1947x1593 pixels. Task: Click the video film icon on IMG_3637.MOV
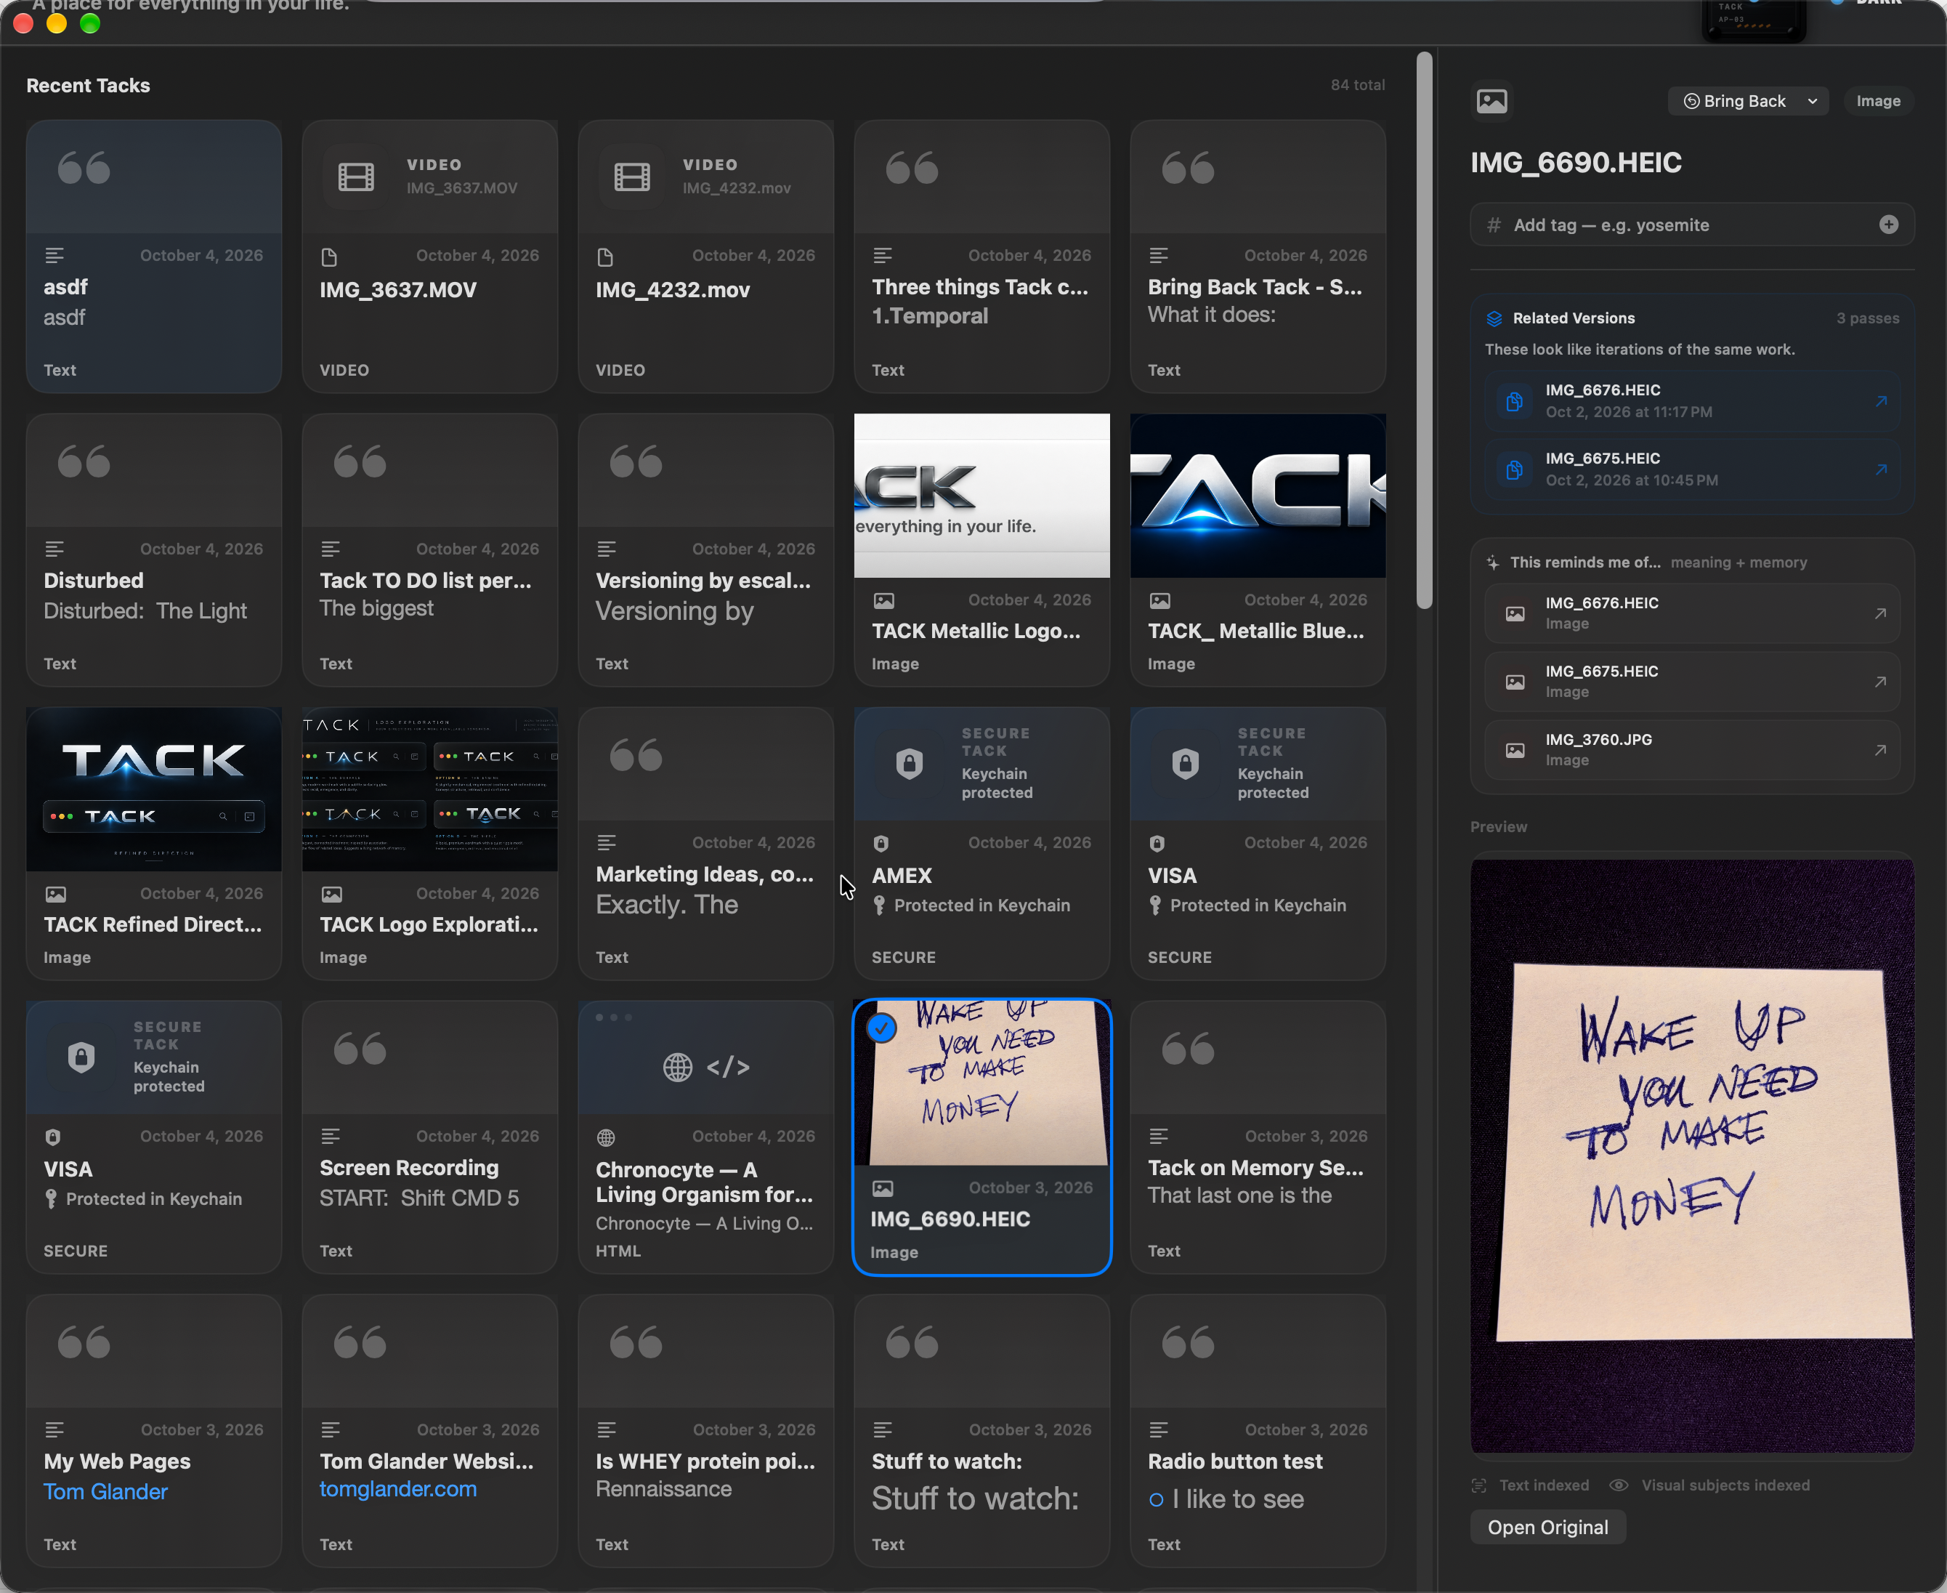click(356, 176)
